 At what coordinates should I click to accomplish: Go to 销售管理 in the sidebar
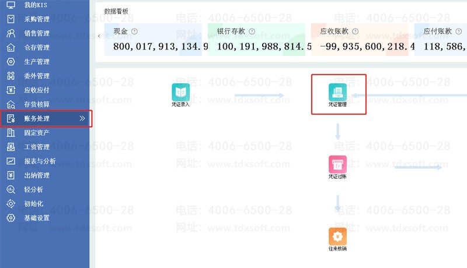pyautogui.click(x=36, y=33)
